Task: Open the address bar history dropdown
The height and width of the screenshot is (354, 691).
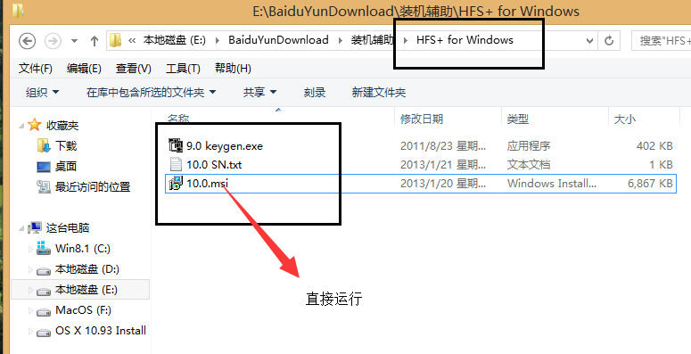Action: (589, 41)
